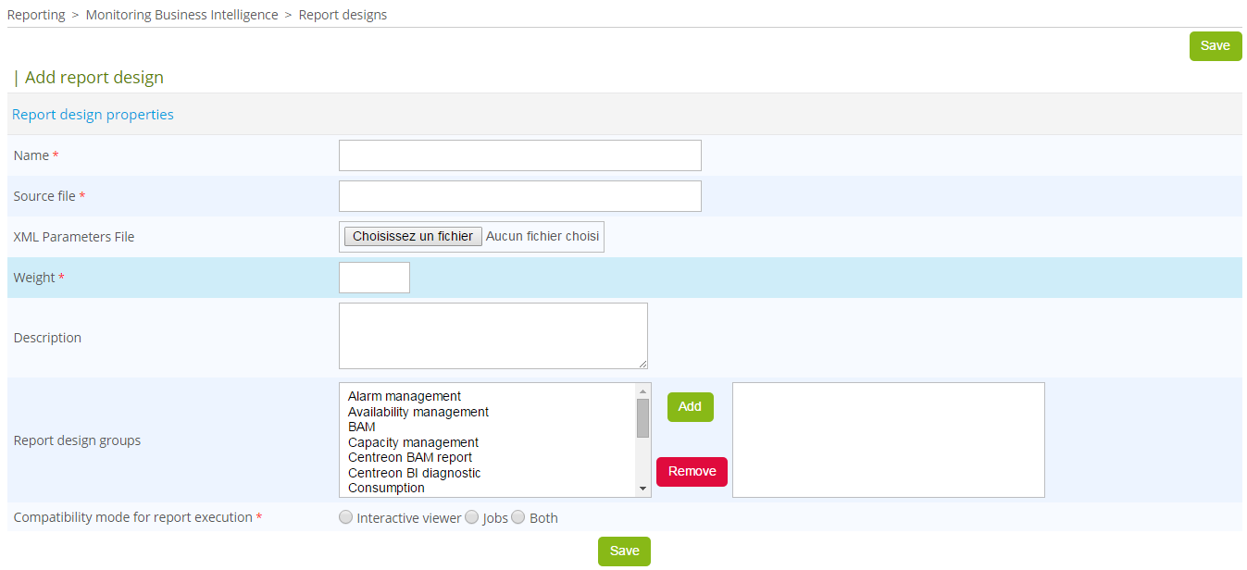Click the top-right Save button
The height and width of the screenshot is (570, 1247).
[x=1215, y=46]
